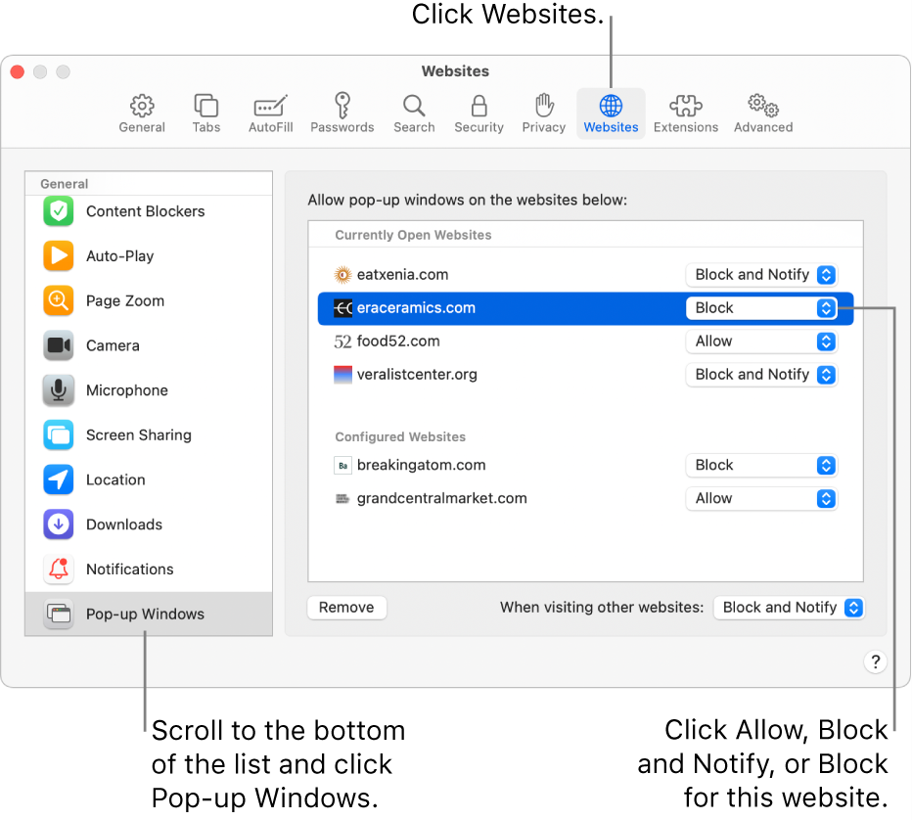Select the Page Zoom magnifier icon

(58, 300)
